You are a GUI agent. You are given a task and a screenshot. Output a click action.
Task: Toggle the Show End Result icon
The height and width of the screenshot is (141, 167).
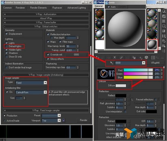point(153,57)
